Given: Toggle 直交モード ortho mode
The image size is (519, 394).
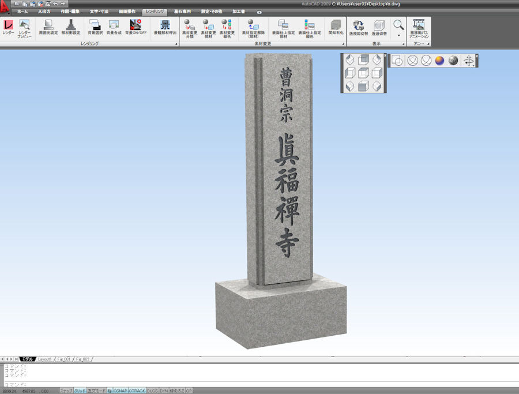Looking at the screenshot, I should click(97, 391).
